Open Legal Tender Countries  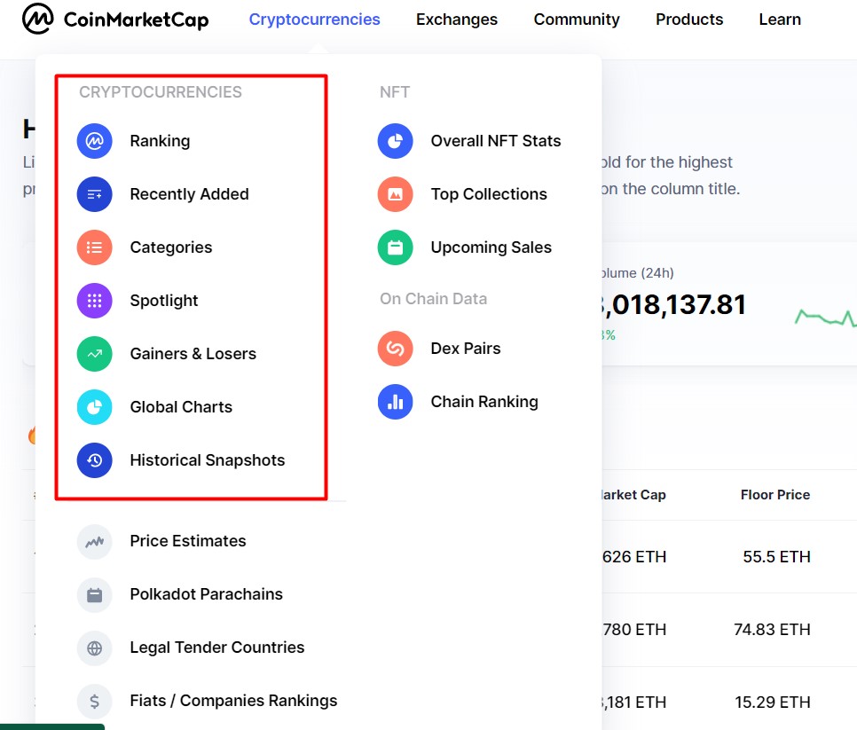[x=217, y=648]
